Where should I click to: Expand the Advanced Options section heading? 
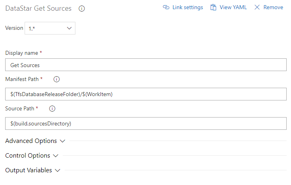31,141
